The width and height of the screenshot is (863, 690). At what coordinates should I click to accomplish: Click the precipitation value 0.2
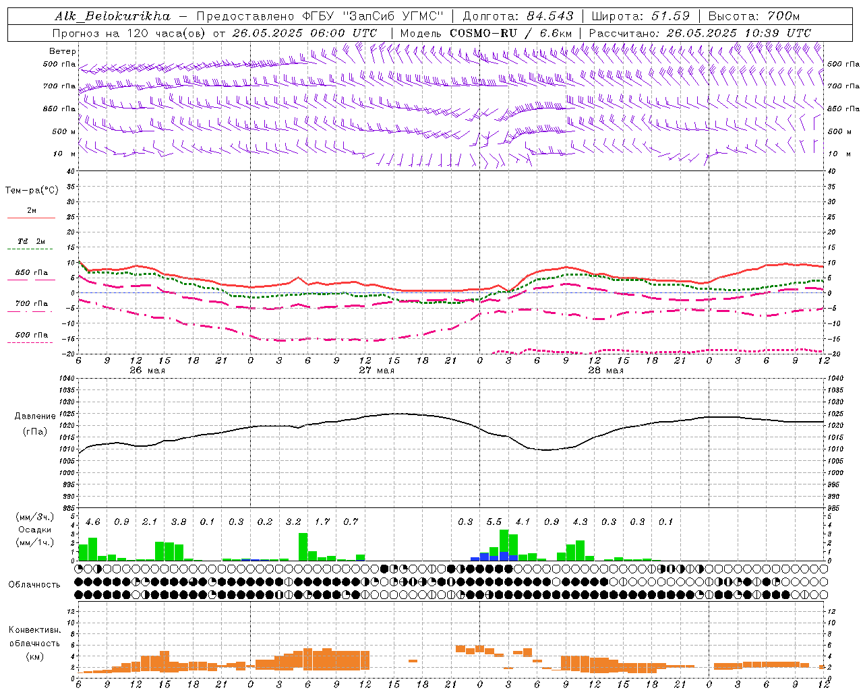pyautogui.click(x=265, y=522)
